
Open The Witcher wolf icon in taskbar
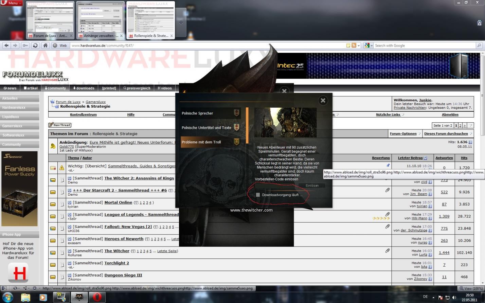tap(79, 297)
